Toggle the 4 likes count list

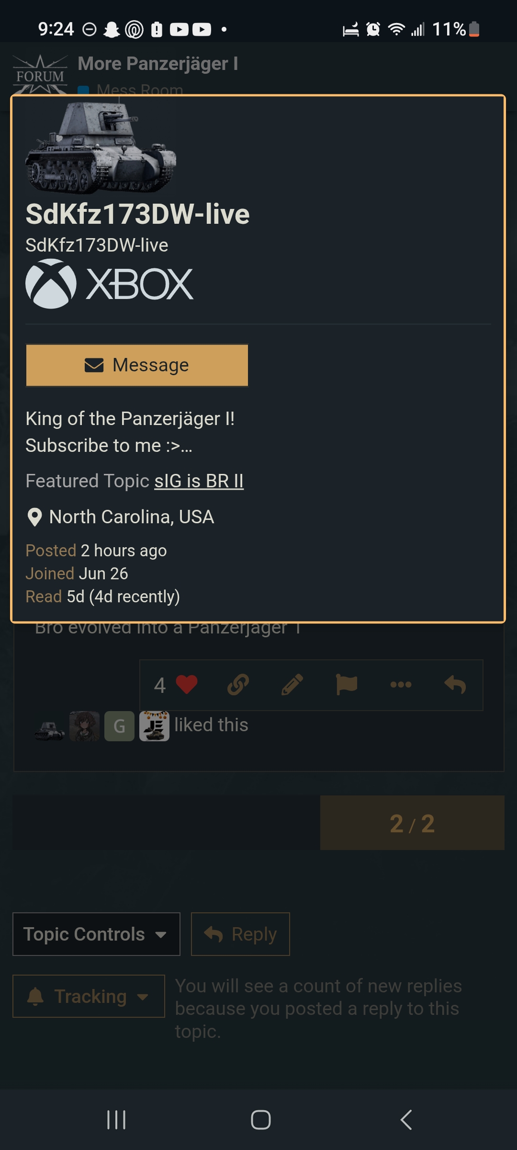point(160,685)
